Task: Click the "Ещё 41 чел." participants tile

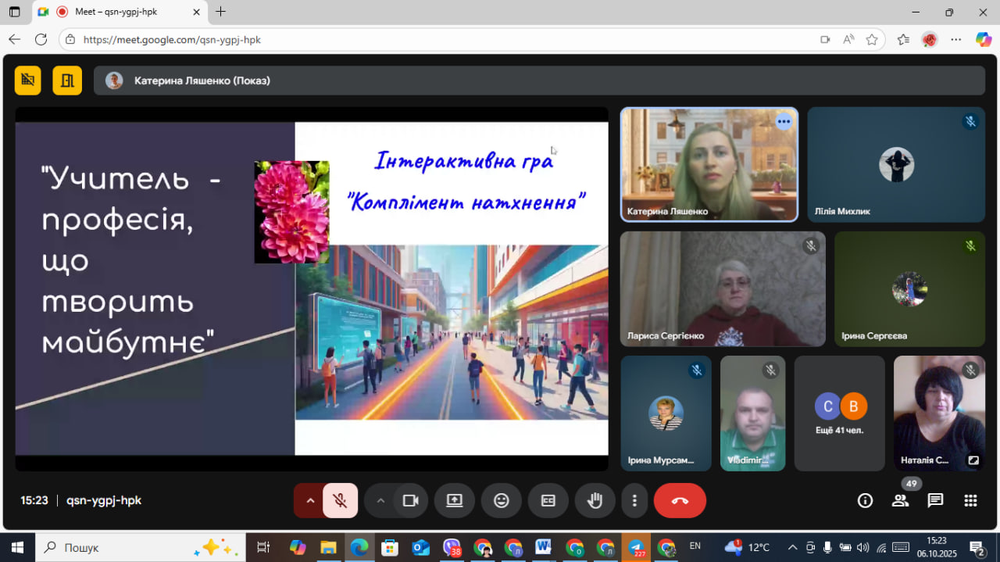Action: (839, 413)
